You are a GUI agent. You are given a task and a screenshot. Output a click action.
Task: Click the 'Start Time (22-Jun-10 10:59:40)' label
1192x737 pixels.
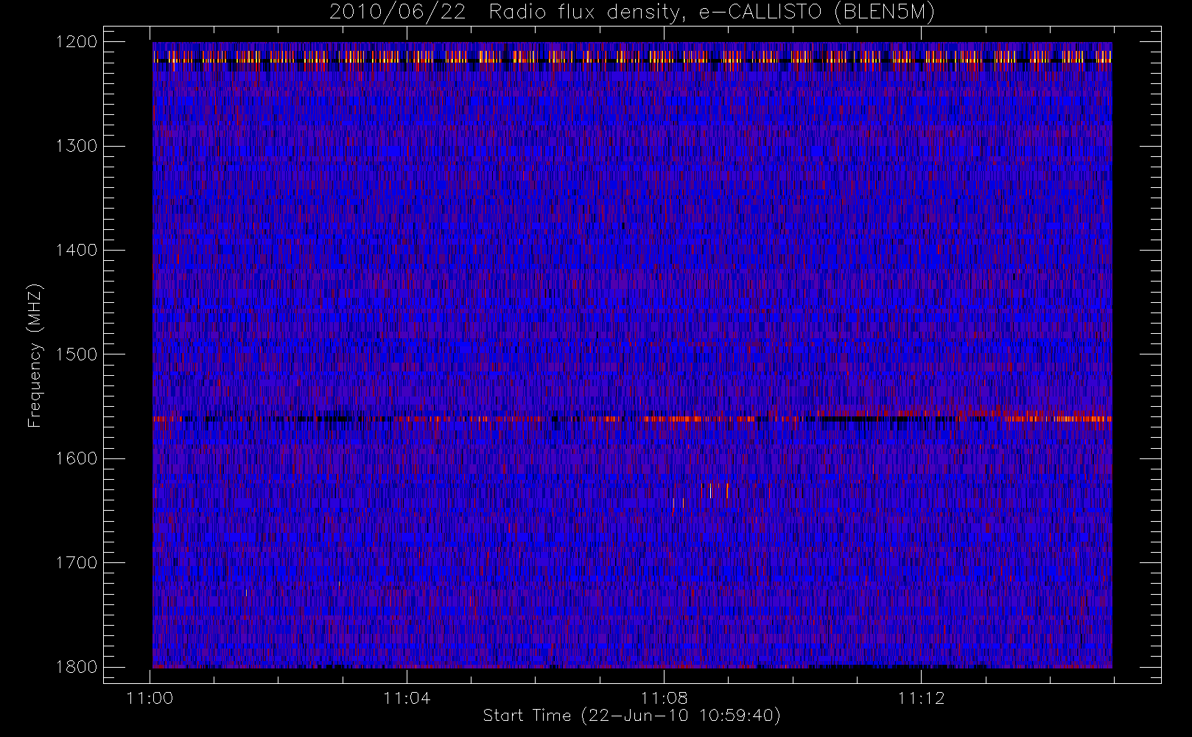point(632,715)
